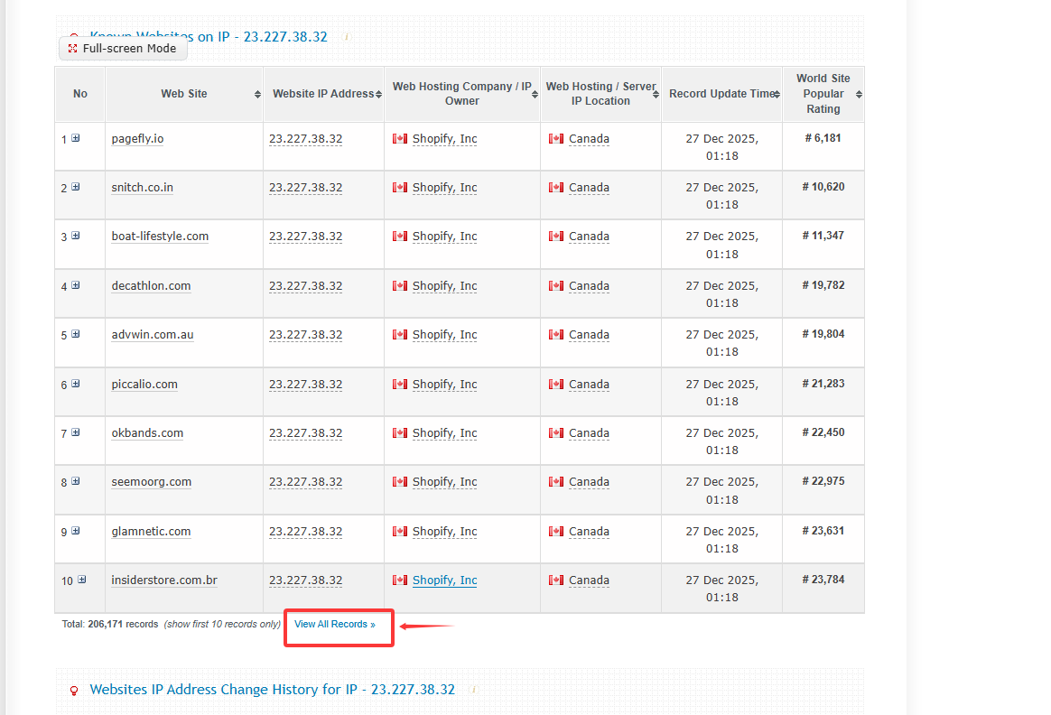
Task: Sort by Server IP Location column arrows
Action: pyautogui.click(x=656, y=94)
